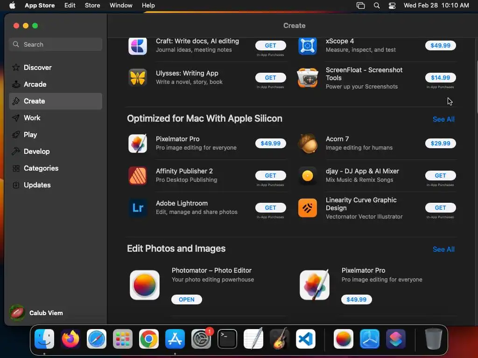Open the ScreenFloat app icon
Image resolution: width=478 pixels, height=358 pixels.
(307, 78)
